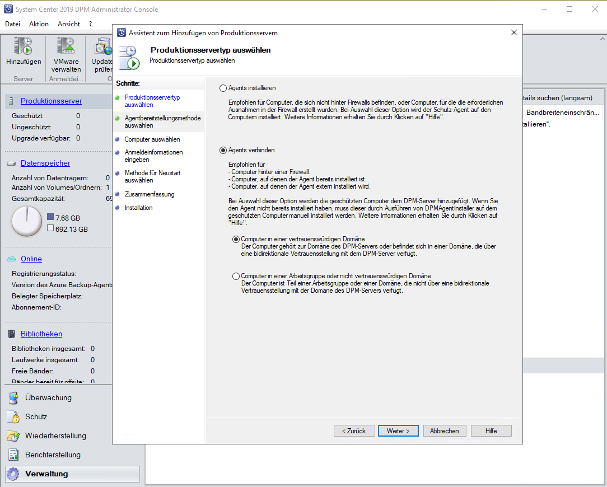This screenshot has height=487, width=607.
Task: Click the Produktionsserver section icon
Action: coord(11,101)
